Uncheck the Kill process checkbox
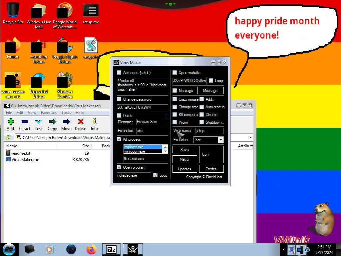 pyautogui.click(x=119, y=139)
